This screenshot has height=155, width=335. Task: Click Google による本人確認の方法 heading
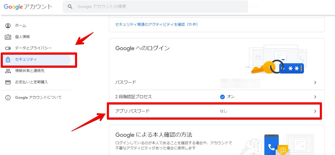click(154, 135)
